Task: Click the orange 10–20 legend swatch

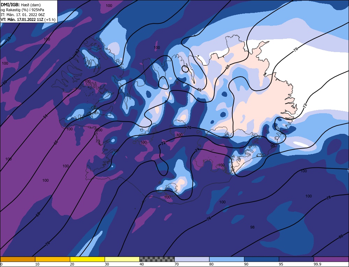Action: point(53,259)
